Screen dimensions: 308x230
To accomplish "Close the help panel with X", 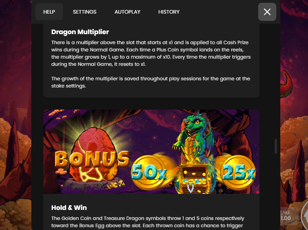I will tap(267, 12).
